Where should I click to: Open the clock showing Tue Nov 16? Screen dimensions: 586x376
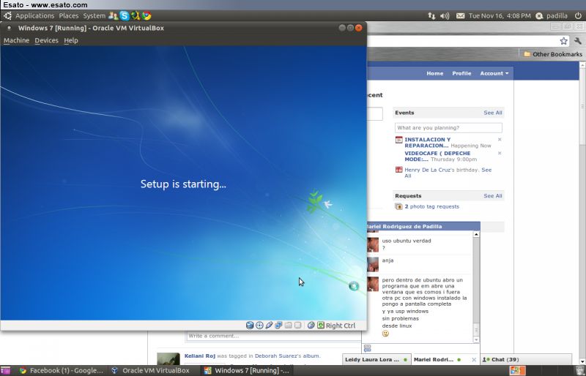pyautogui.click(x=500, y=15)
